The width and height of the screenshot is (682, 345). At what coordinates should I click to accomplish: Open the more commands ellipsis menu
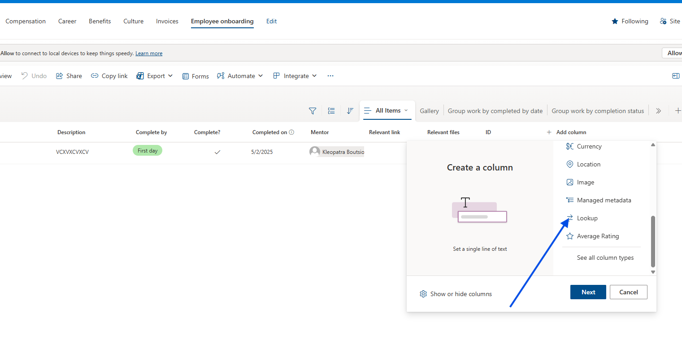coord(330,76)
